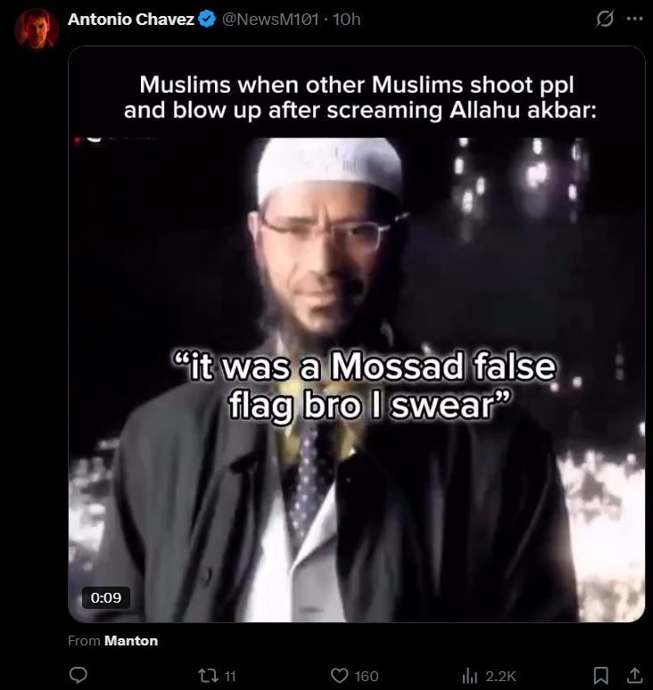Open the three-dot more options menu
653x690 pixels.
pos(634,19)
